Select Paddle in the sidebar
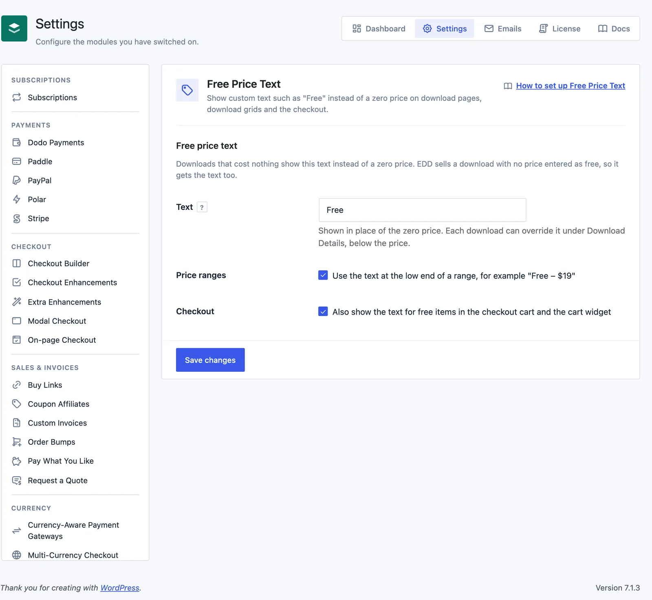 [75, 161]
